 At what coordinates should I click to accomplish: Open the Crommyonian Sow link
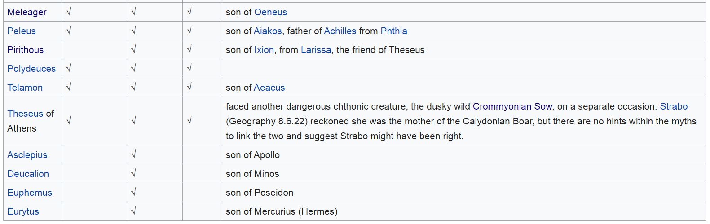pyautogui.click(x=512, y=106)
